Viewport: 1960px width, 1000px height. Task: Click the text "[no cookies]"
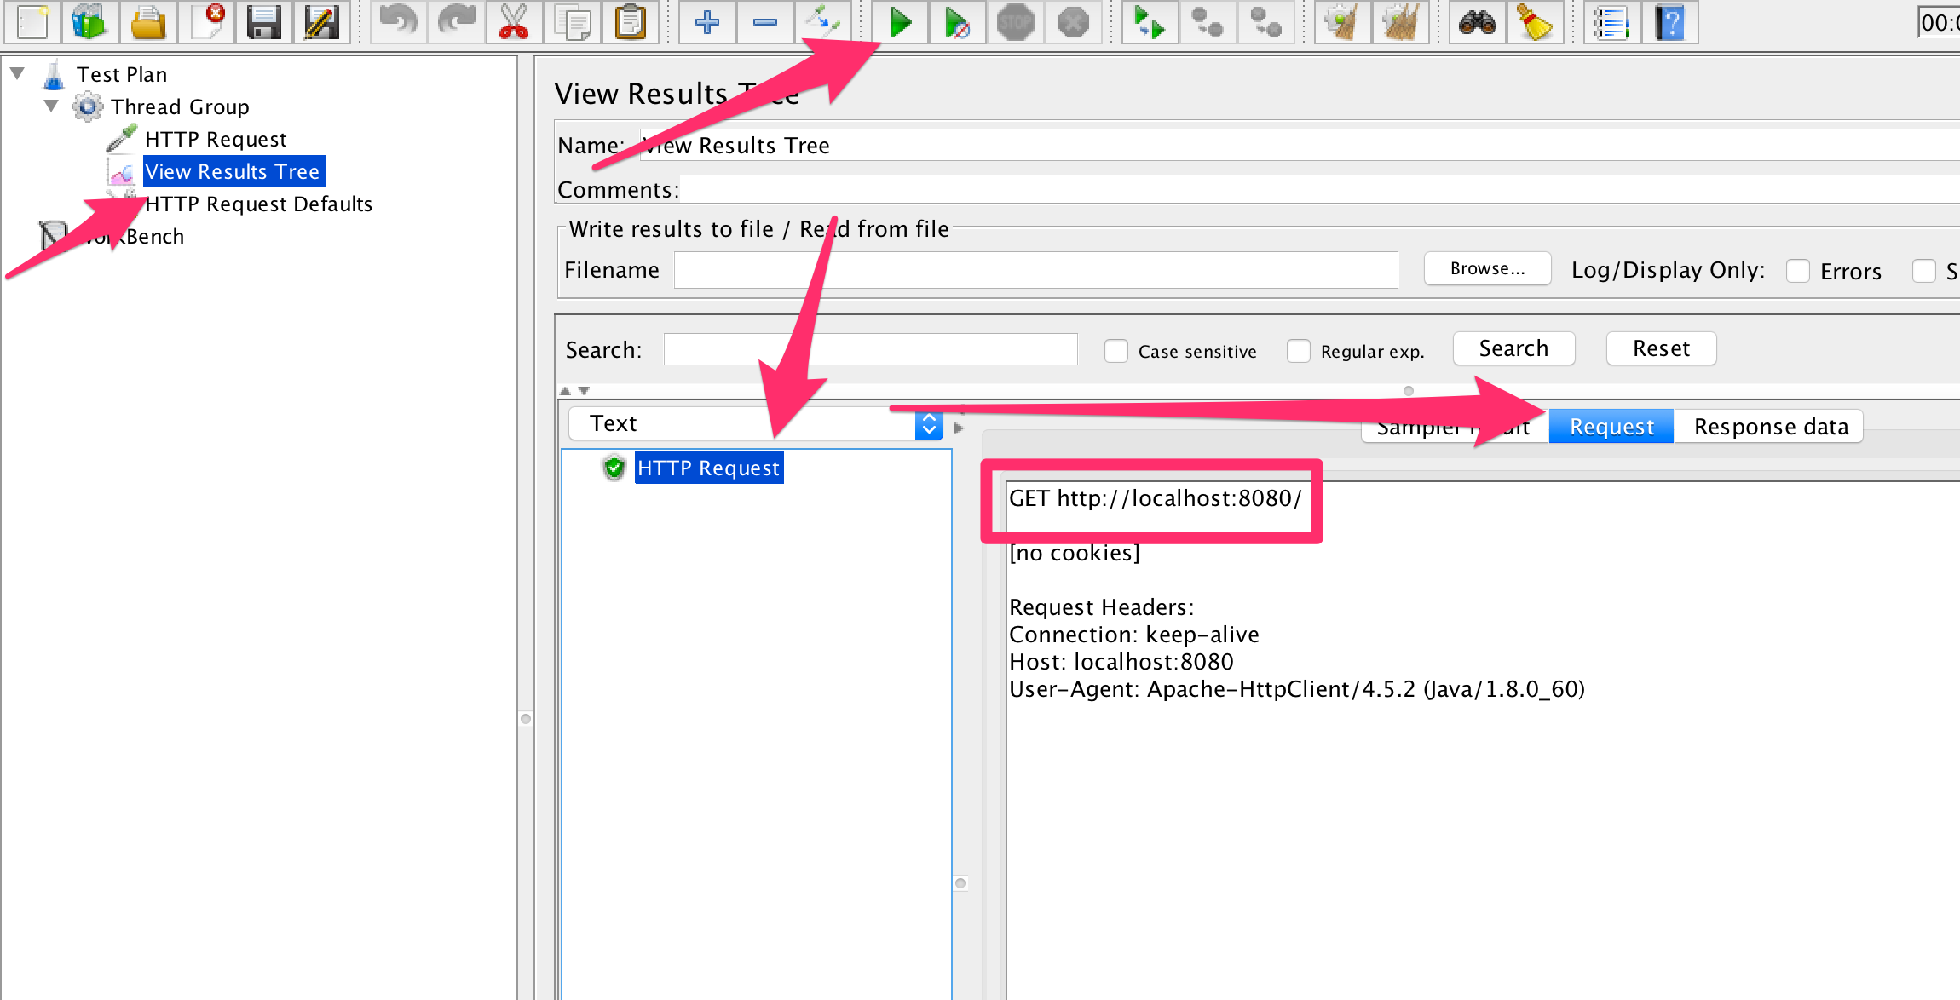click(1074, 553)
